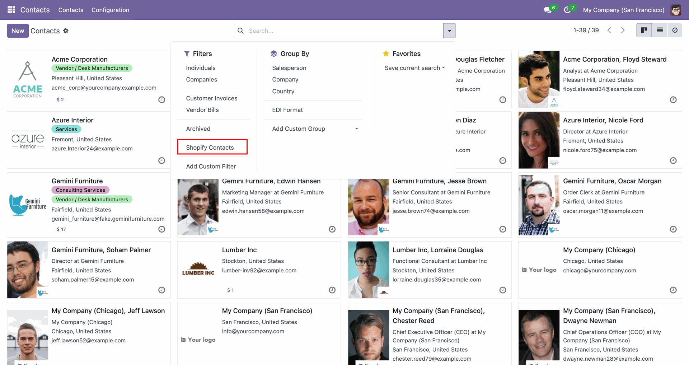
Task: Open activity clock on My Company (Chicago) card
Action: click(x=673, y=290)
